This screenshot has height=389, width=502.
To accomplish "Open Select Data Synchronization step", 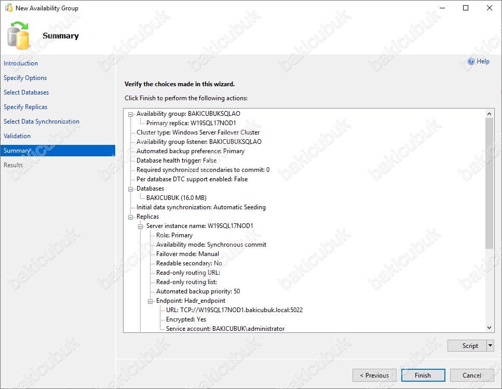I will [42, 122].
